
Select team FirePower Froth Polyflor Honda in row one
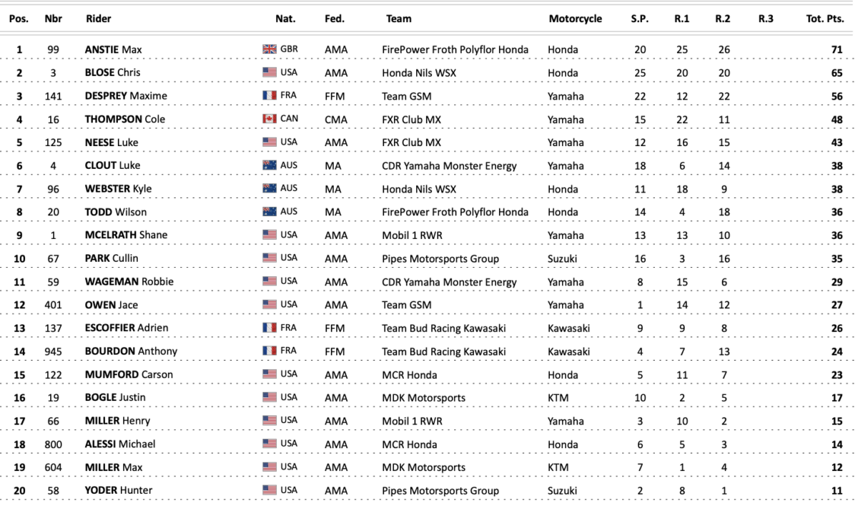[x=455, y=49]
